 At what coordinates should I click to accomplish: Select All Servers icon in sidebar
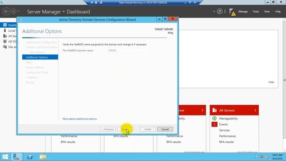(x=5, y=36)
